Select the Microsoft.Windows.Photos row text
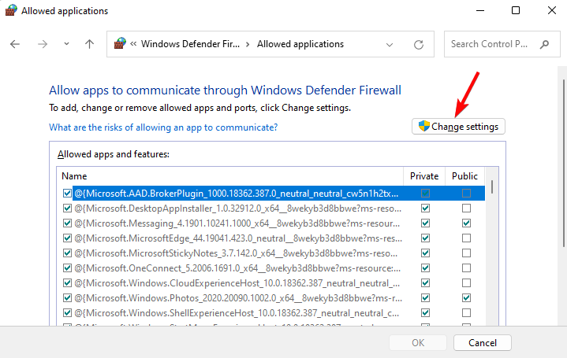Screen dimensions: 567x358 point(238,298)
